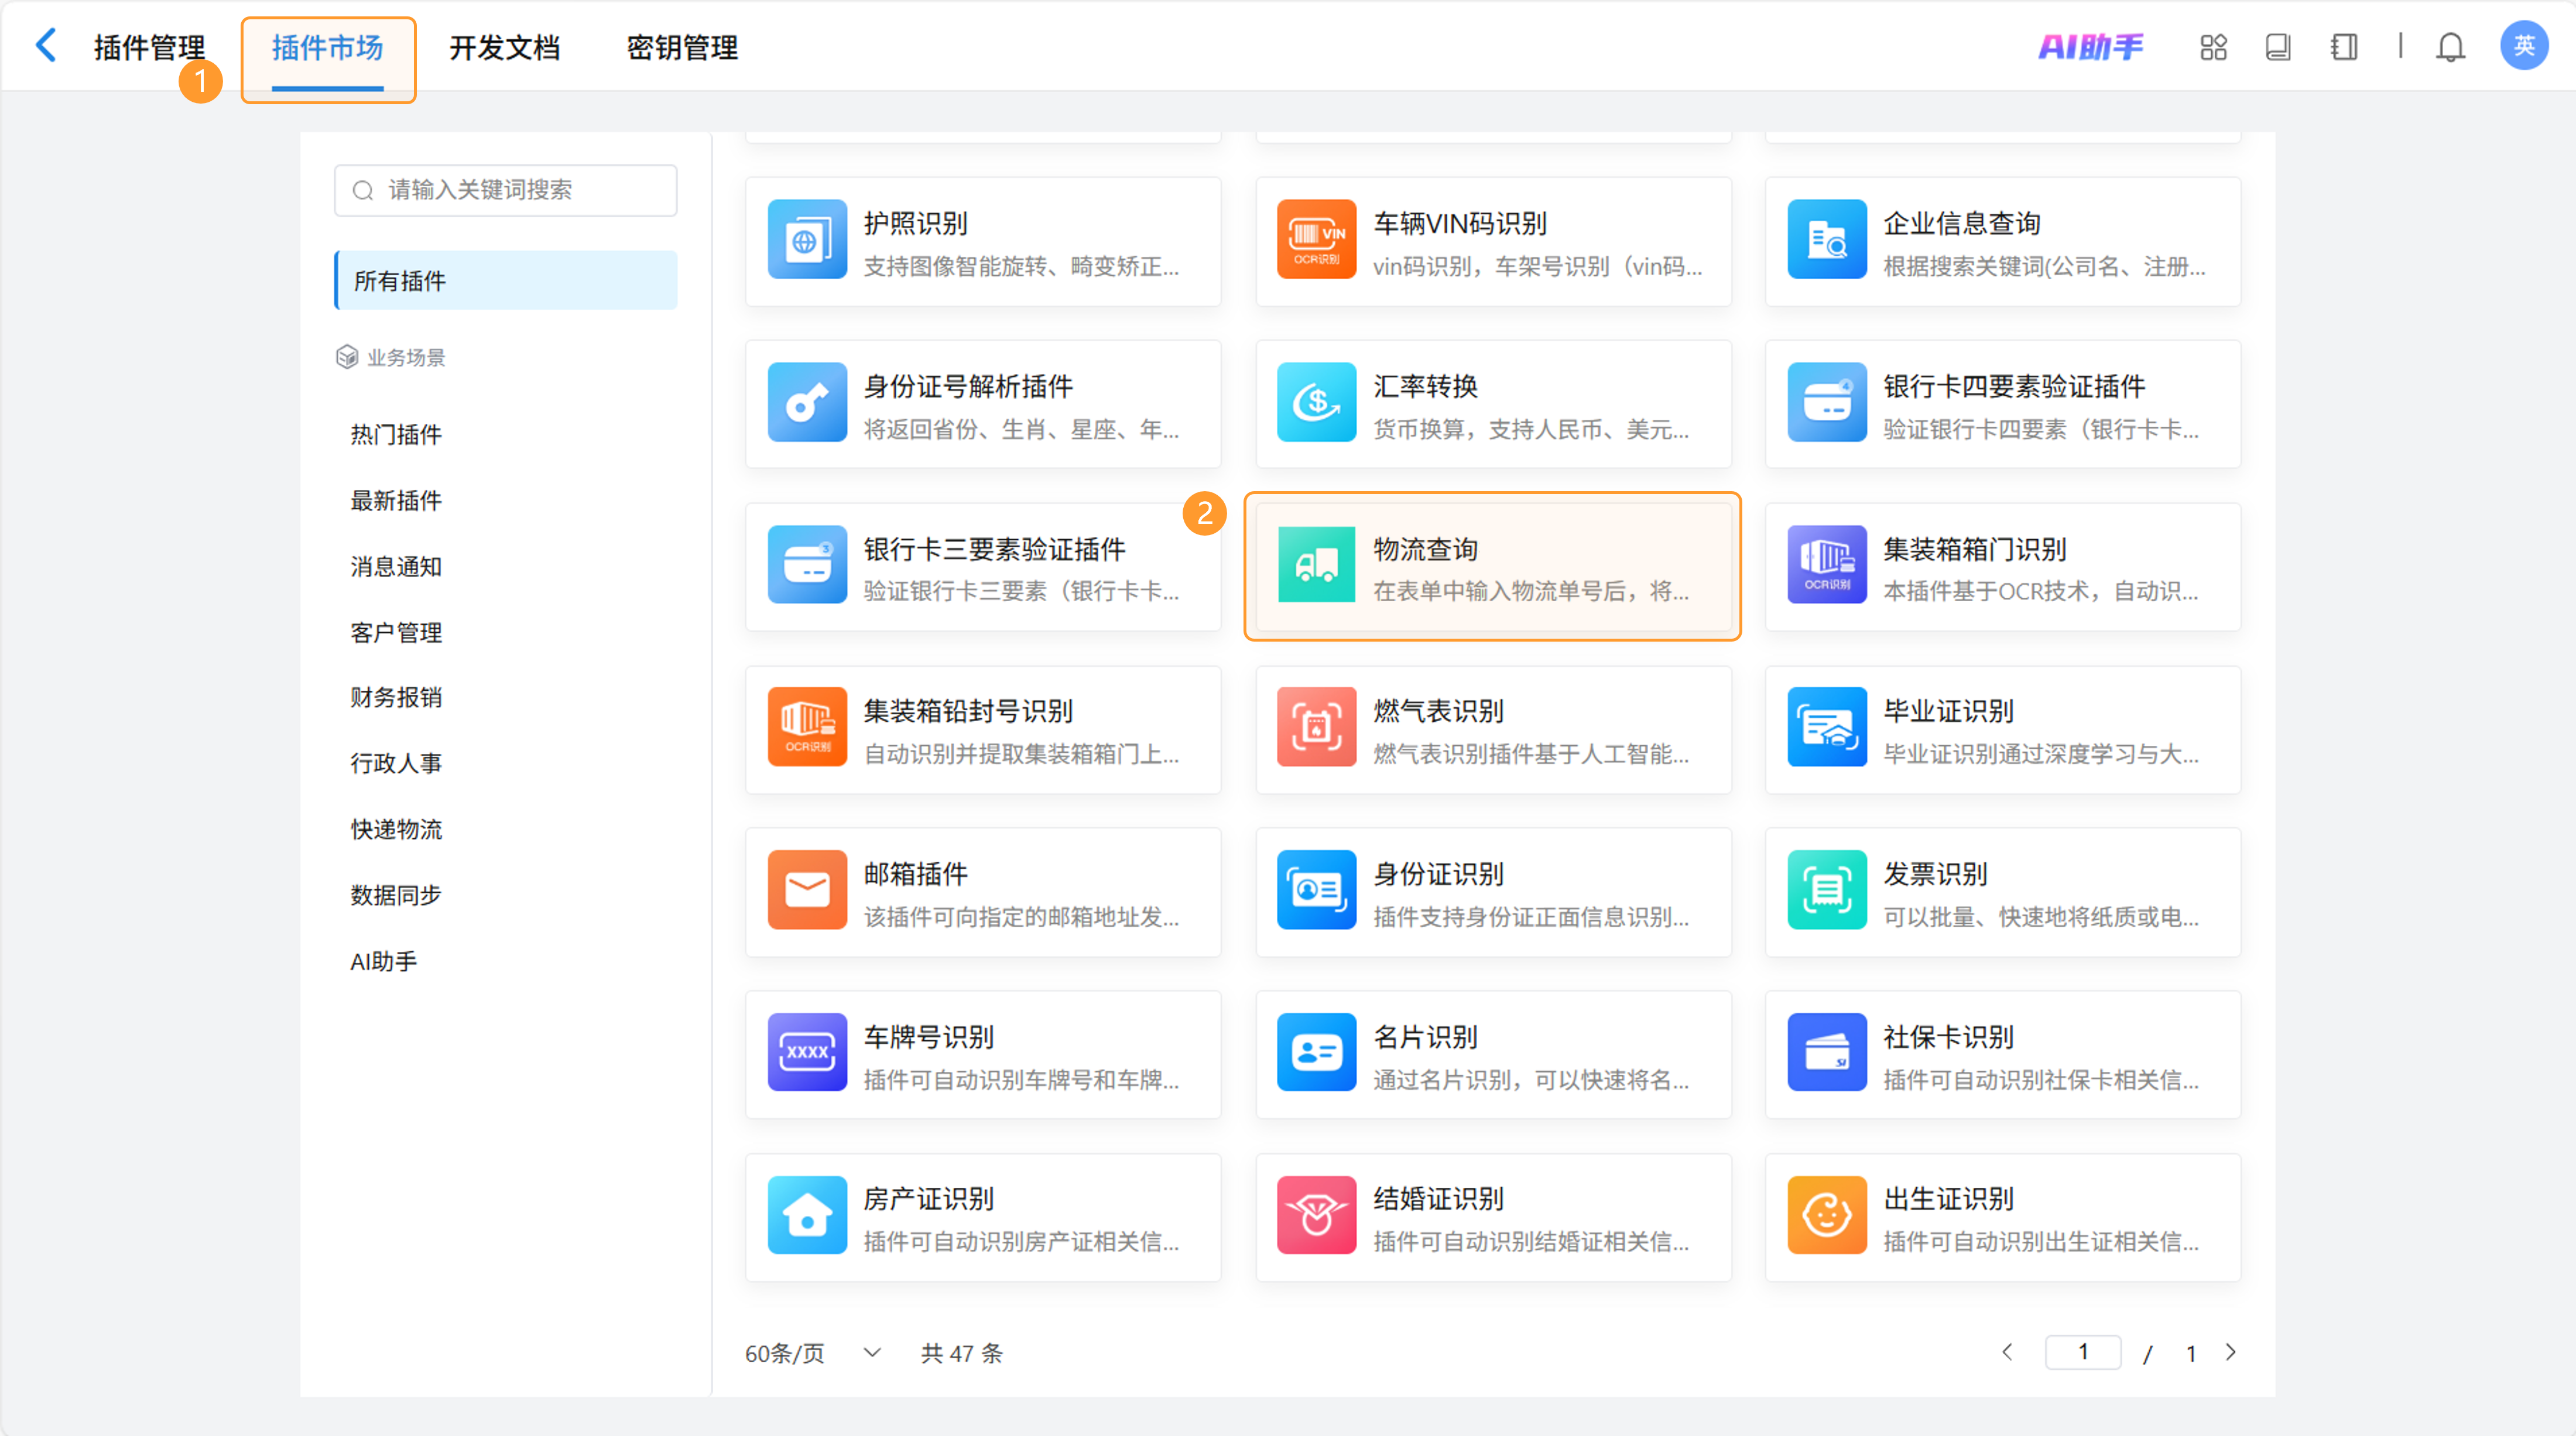Click the back arrow icon
Viewport: 2576px width, 1436px height.
point(46,46)
